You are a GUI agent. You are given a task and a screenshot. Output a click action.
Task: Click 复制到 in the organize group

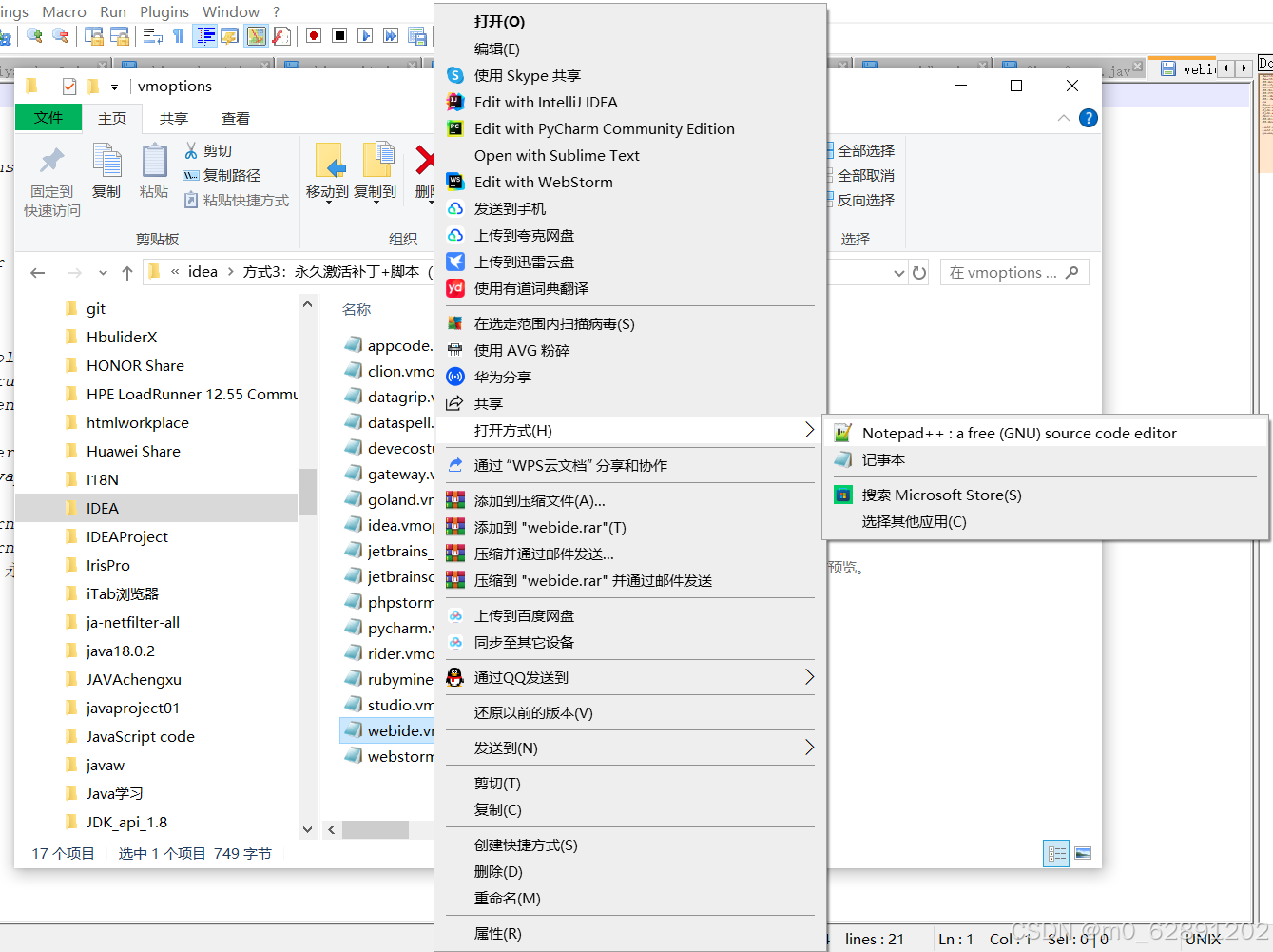(376, 171)
